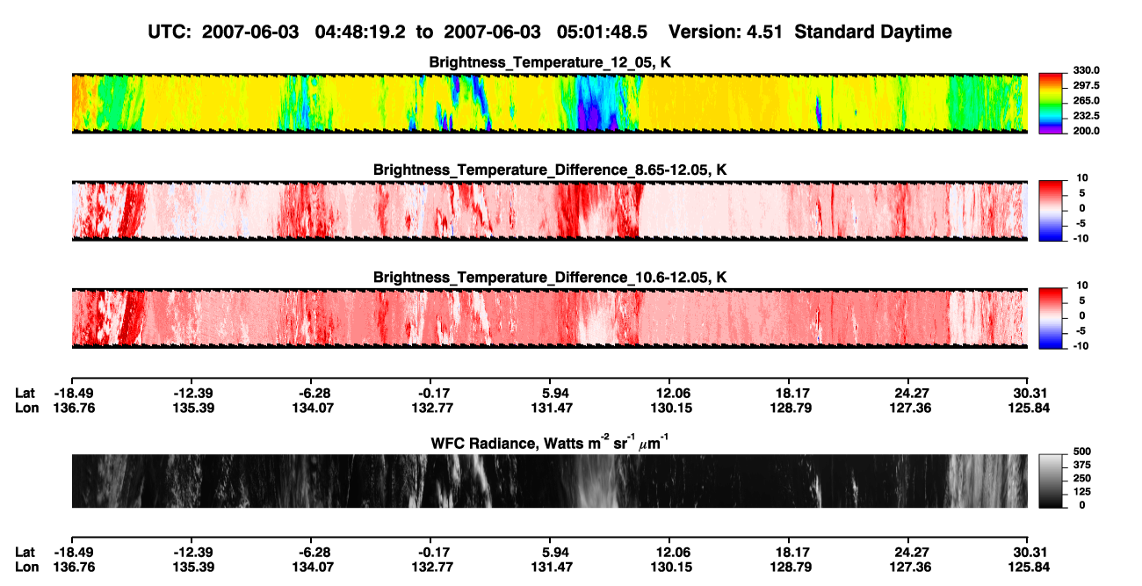Viewport: 1142px width, 586px height.
Task: Click longitude 130.15 on the axis under the 10.6-12.05 panel
Action: click(x=674, y=408)
